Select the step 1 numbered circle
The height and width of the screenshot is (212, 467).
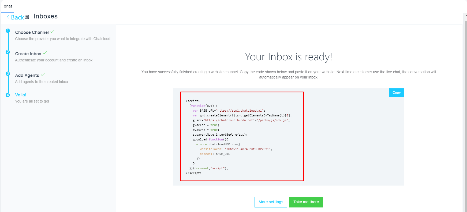8,31
